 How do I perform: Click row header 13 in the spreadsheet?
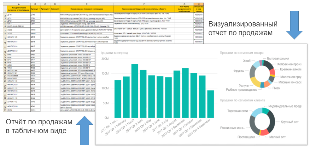(x=4, y=54)
